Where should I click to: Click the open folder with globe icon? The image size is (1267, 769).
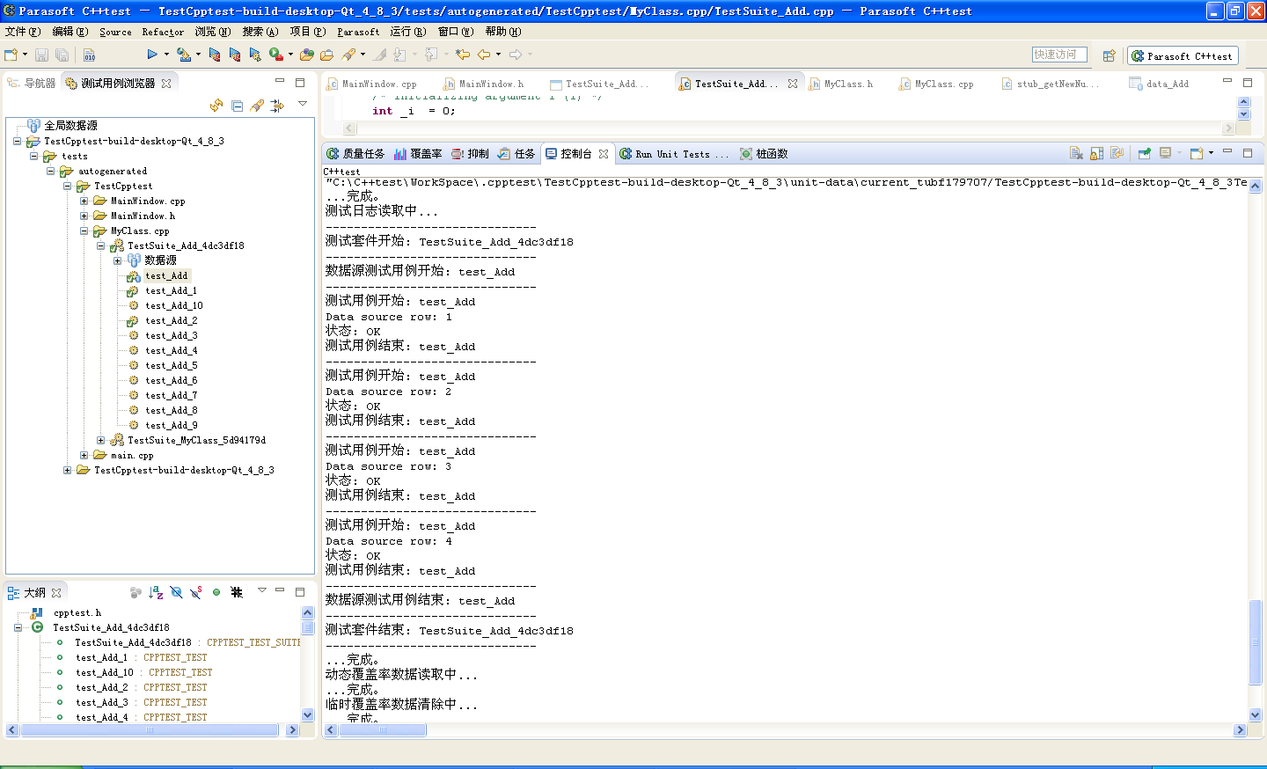point(306,55)
